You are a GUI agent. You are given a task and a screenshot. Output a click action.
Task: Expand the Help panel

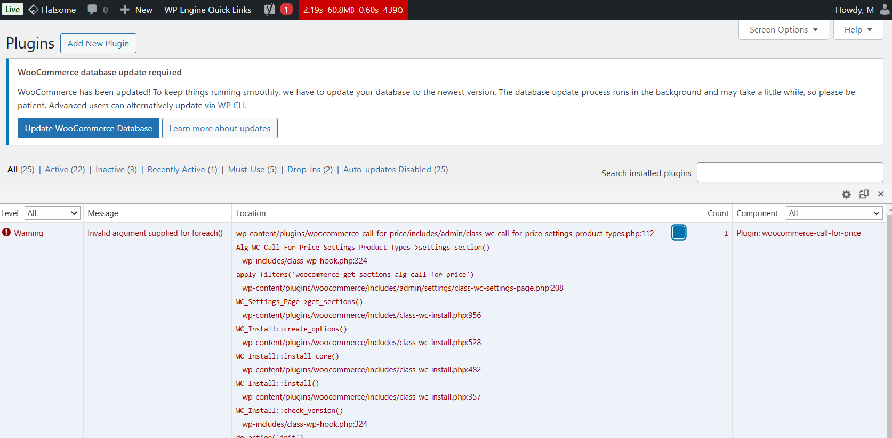click(x=858, y=30)
